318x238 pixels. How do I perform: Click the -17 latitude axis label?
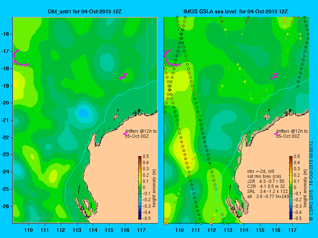pos(5,51)
